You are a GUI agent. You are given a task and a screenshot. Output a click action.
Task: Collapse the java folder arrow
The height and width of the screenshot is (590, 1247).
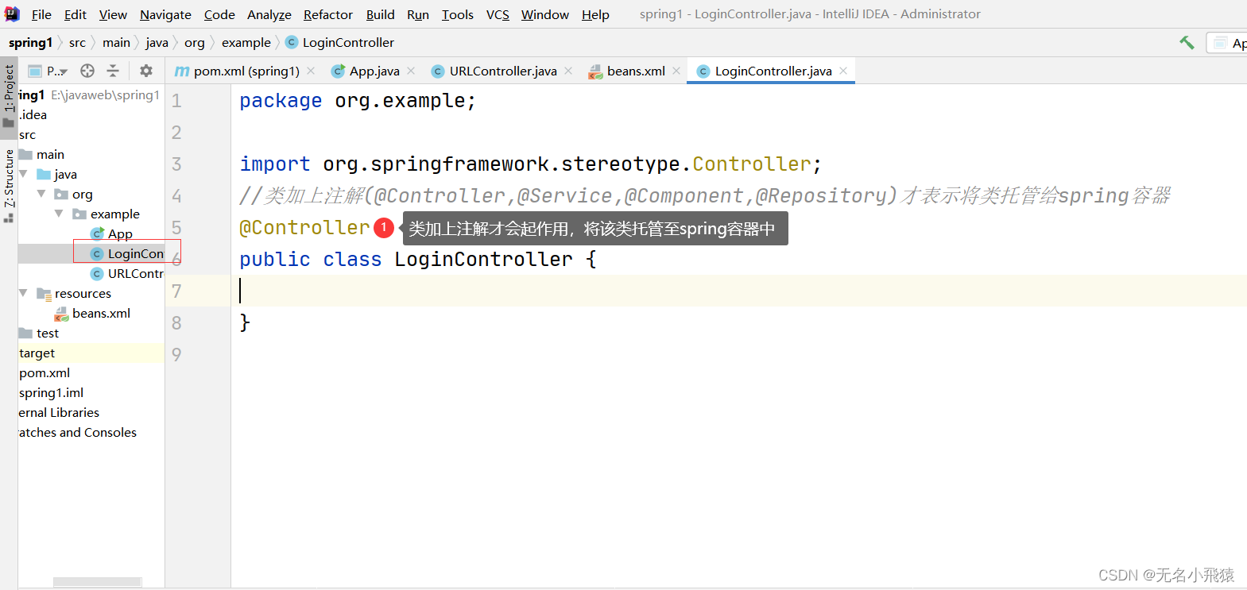click(23, 174)
